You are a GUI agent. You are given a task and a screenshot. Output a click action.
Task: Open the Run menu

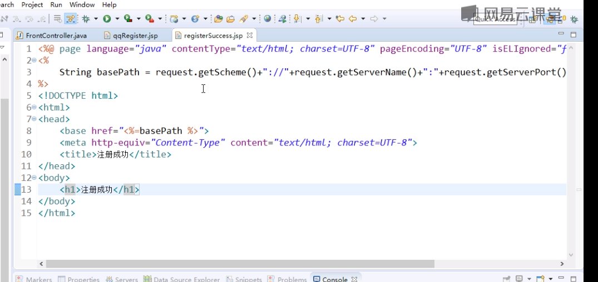[x=56, y=5]
